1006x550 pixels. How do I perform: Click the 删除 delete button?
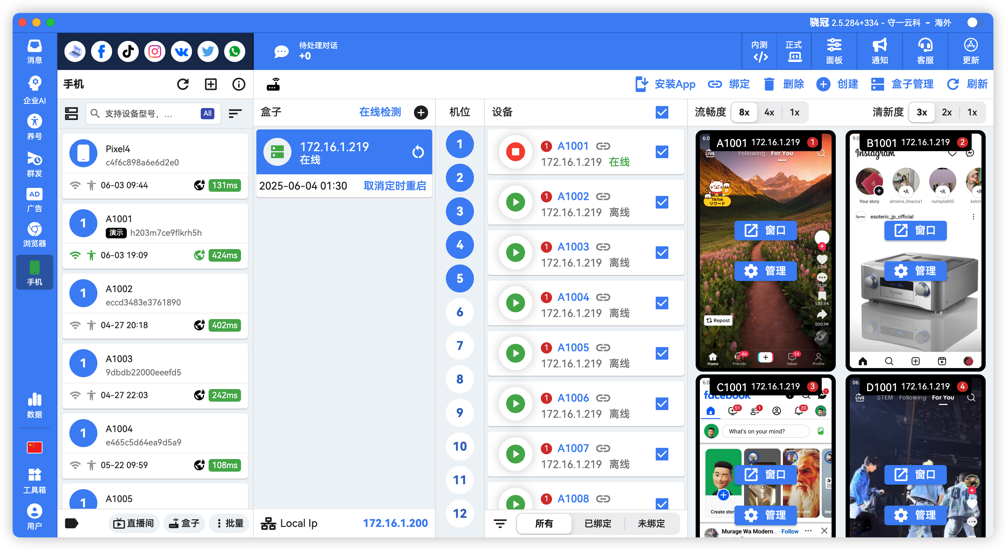(x=784, y=84)
